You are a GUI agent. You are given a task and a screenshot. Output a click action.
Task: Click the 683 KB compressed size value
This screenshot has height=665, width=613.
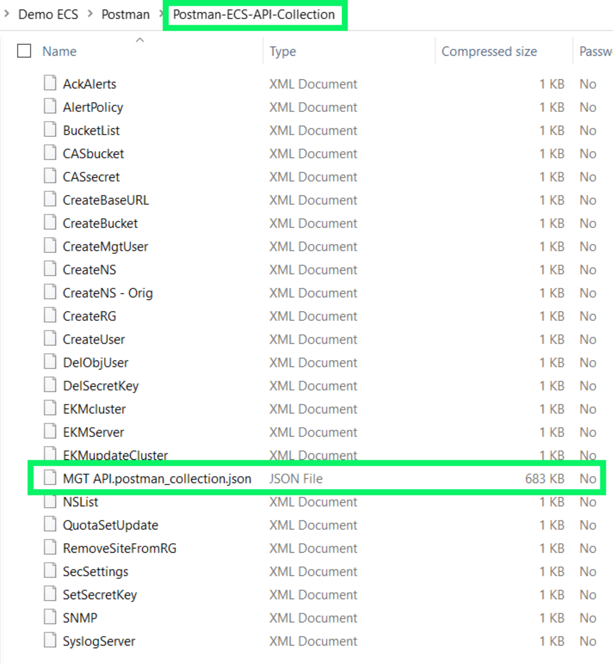[545, 479]
